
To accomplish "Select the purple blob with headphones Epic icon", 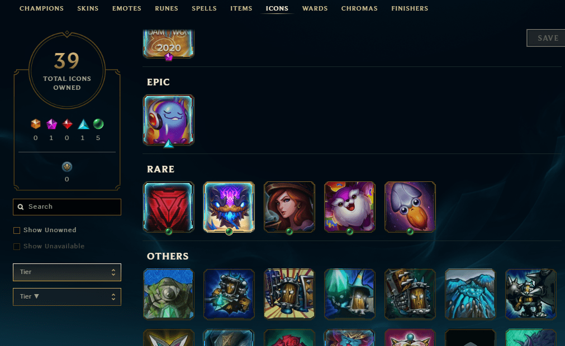I will (169, 120).
